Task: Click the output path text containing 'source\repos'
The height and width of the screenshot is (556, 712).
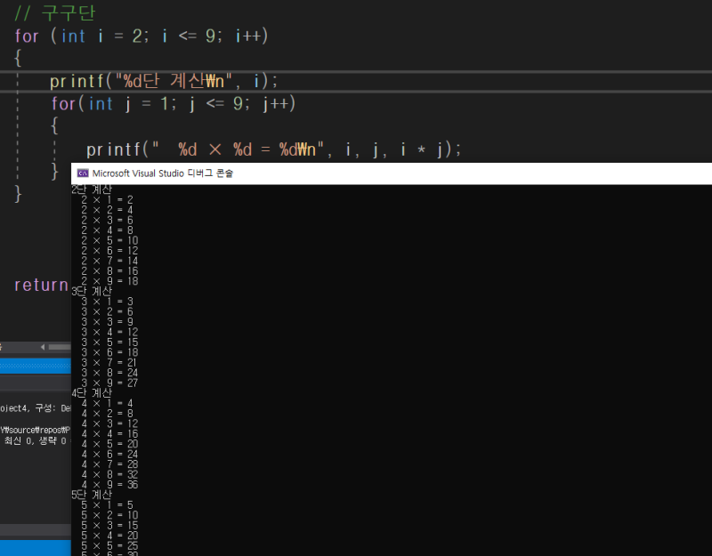Action: point(36,430)
